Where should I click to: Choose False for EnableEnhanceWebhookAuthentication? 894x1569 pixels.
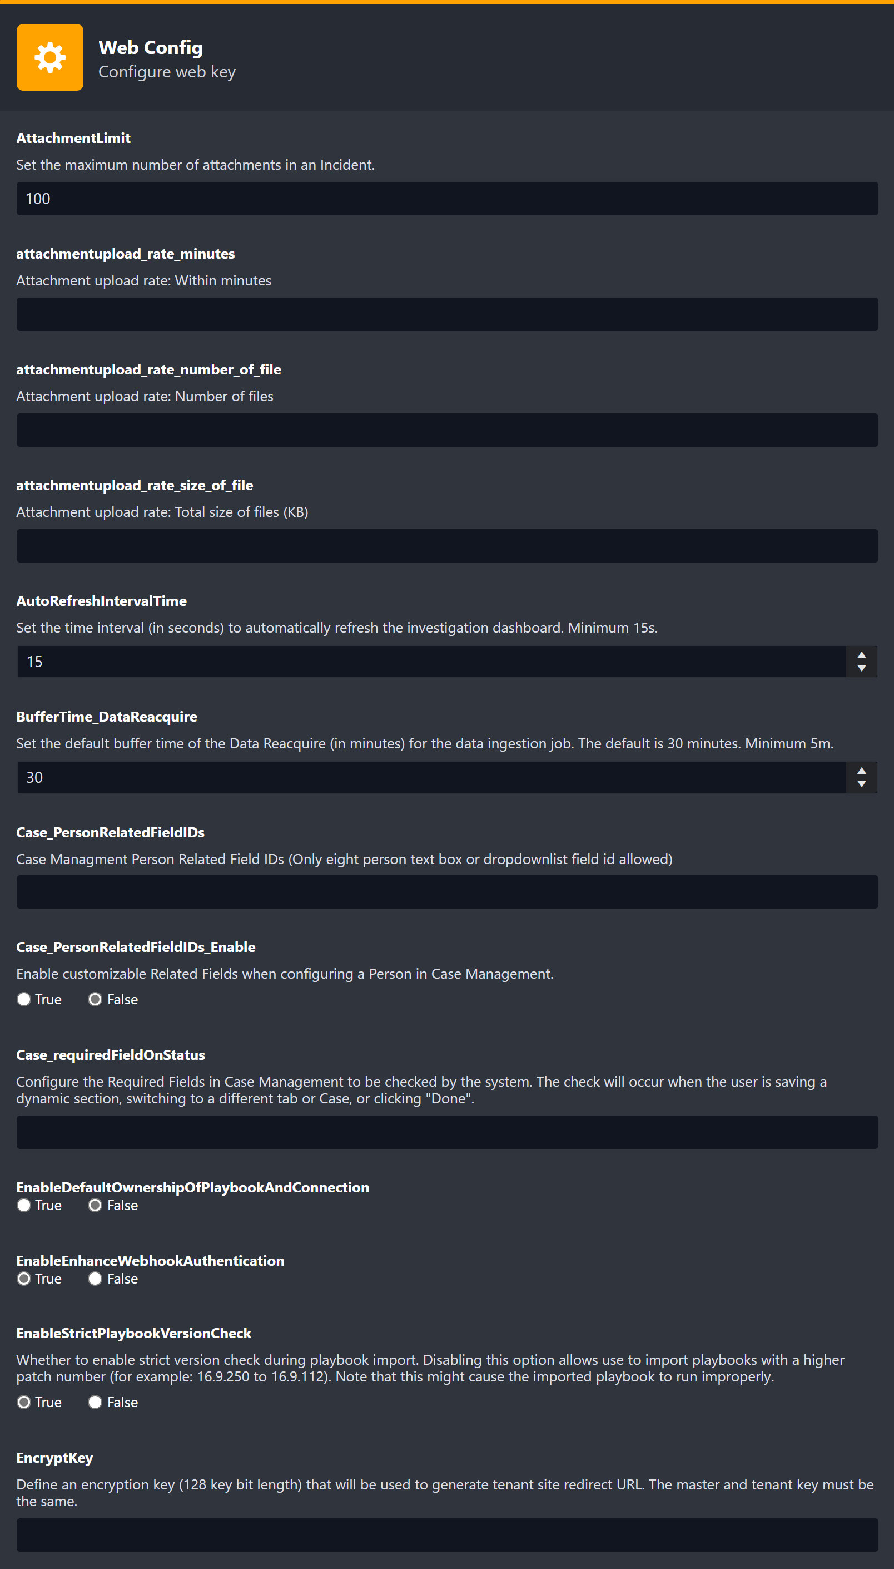tap(95, 1279)
